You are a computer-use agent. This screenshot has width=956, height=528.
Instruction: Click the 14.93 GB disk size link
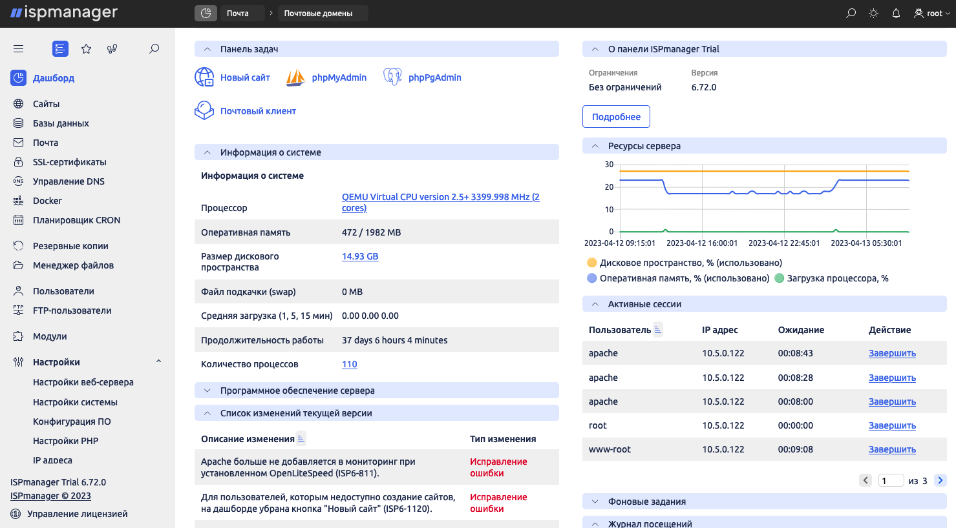click(360, 256)
